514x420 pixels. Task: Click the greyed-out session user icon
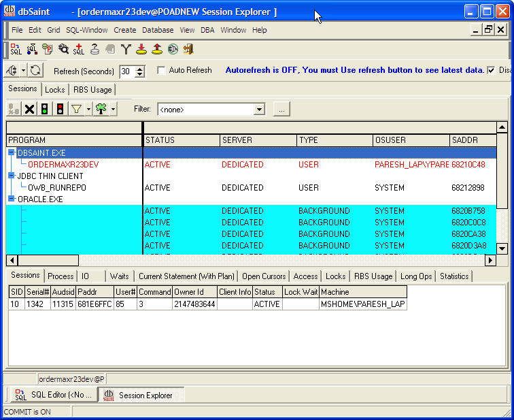click(14, 109)
